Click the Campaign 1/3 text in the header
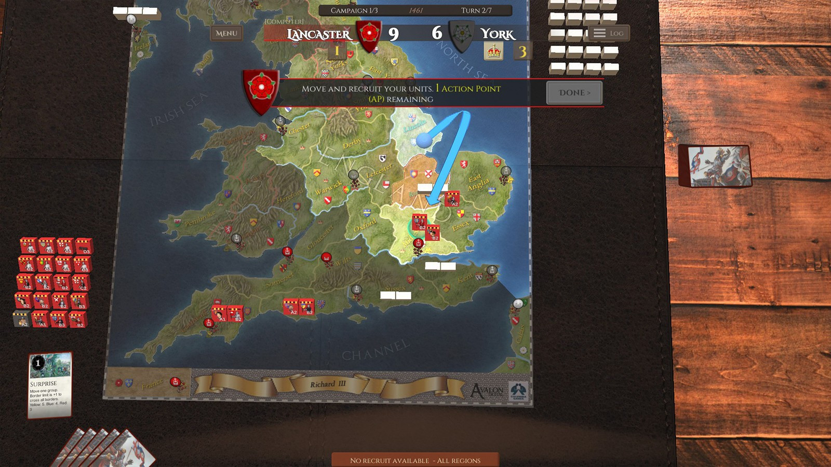 354,10
